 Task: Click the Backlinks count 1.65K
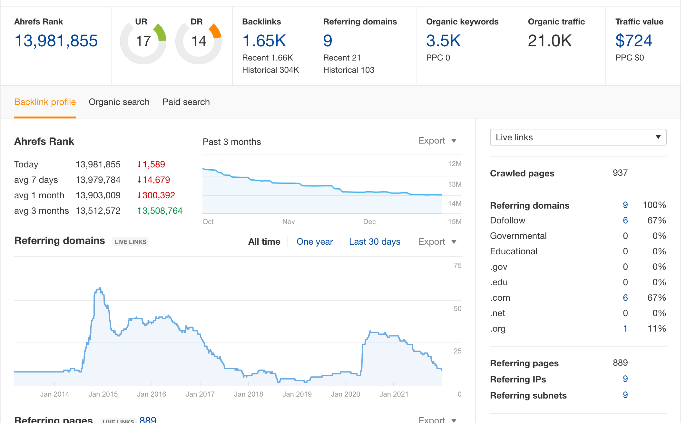coord(264,41)
